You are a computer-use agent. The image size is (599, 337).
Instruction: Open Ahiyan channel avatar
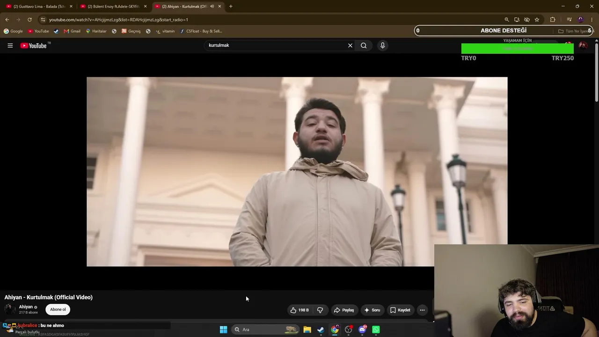(10, 309)
